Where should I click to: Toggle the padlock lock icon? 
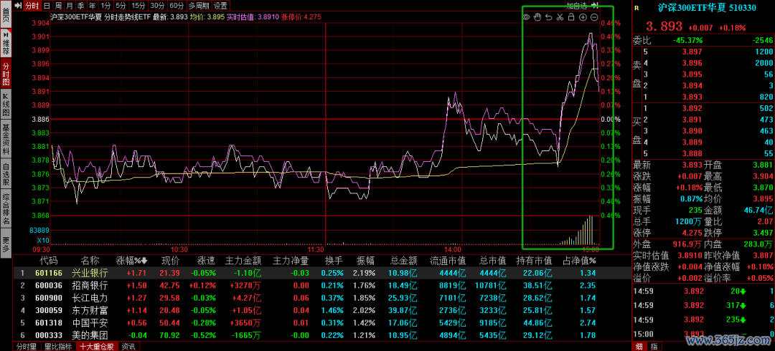click(x=571, y=18)
